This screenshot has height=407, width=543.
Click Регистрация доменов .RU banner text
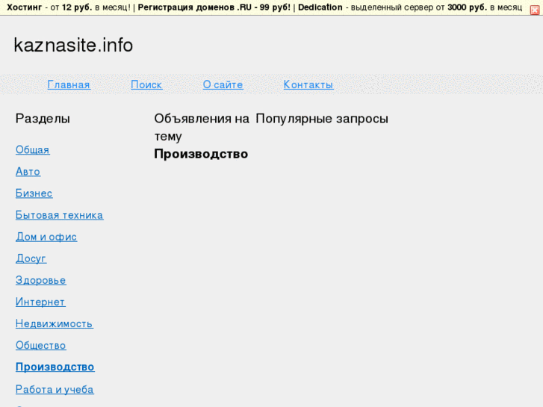(214, 7)
